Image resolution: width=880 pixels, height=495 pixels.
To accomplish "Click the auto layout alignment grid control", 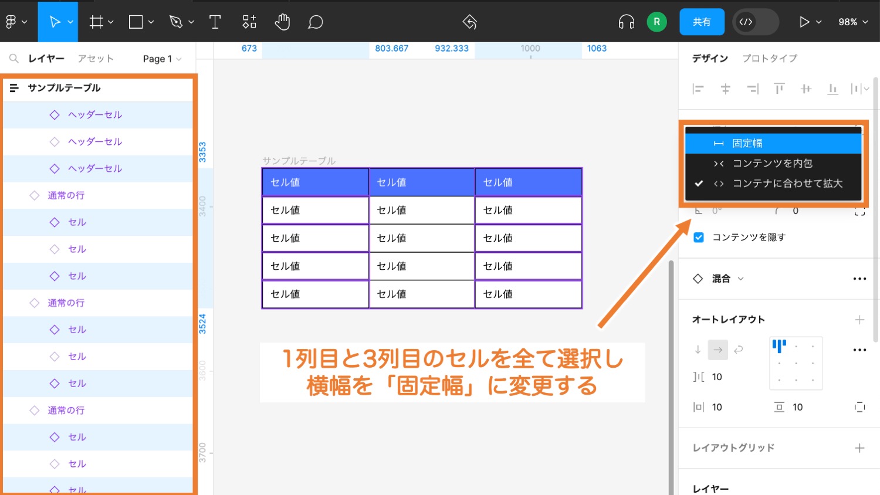I will 796,363.
